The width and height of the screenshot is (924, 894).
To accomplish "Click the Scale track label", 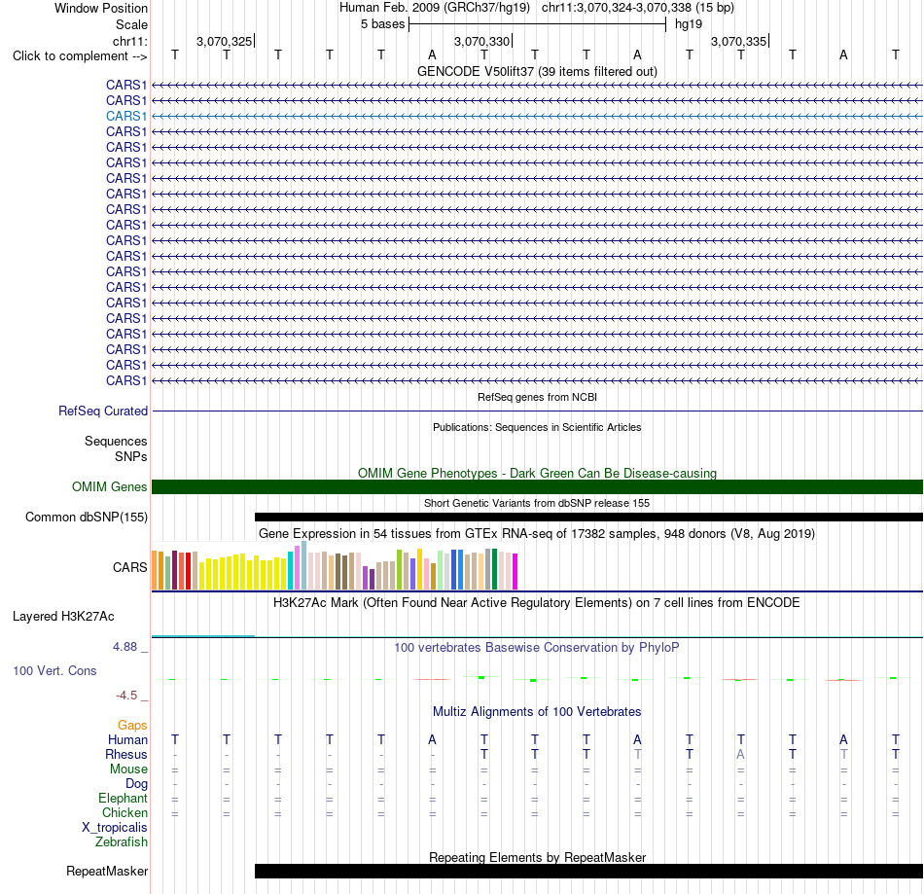I will 131,24.
